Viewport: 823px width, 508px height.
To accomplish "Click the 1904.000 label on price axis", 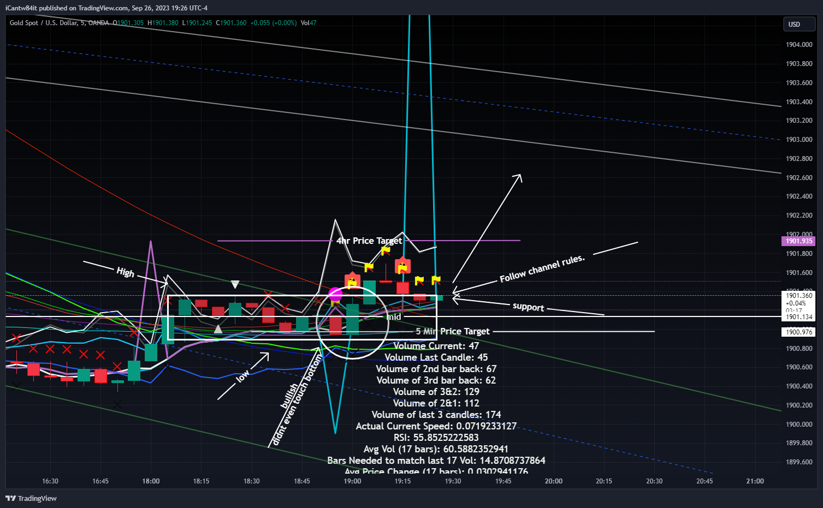I will pyautogui.click(x=799, y=45).
